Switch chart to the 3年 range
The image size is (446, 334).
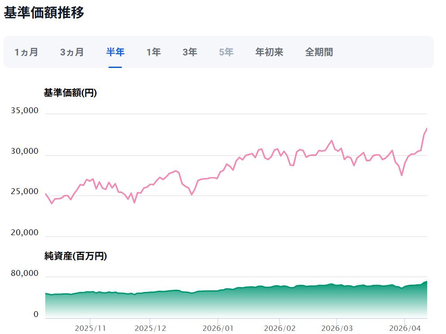[x=190, y=52]
